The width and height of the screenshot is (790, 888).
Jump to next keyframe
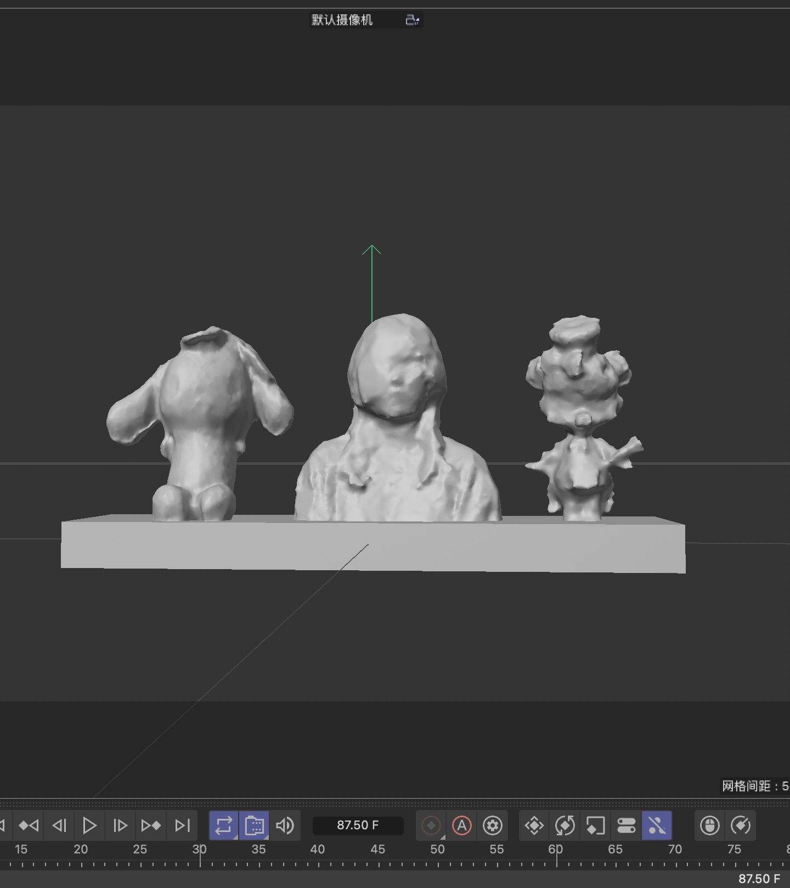[x=151, y=825]
